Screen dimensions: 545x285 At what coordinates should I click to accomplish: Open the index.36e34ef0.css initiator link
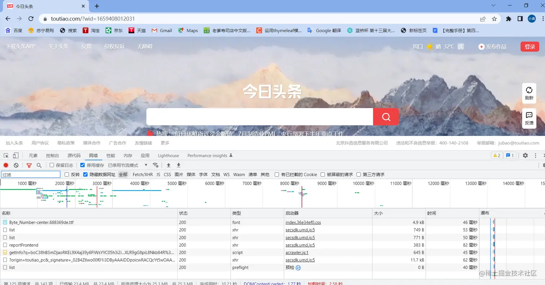click(x=303, y=222)
